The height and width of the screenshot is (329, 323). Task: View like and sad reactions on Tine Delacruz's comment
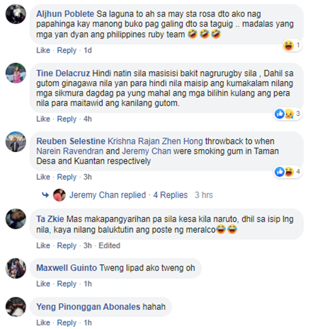(288, 114)
